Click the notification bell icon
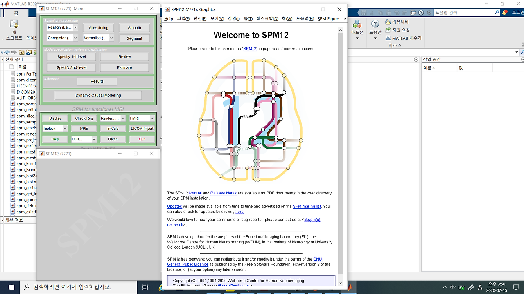The image size is (524, 294). pos(504,13)
